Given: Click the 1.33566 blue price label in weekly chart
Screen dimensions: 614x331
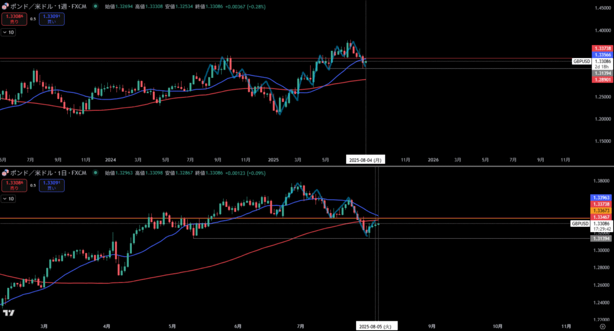Looking at the screenshot, I should tap(602, 55).
